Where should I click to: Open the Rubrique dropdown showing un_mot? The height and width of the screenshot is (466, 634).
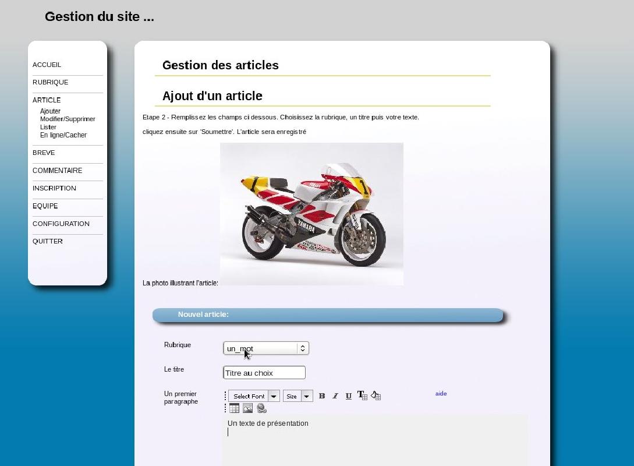point(266,348)
